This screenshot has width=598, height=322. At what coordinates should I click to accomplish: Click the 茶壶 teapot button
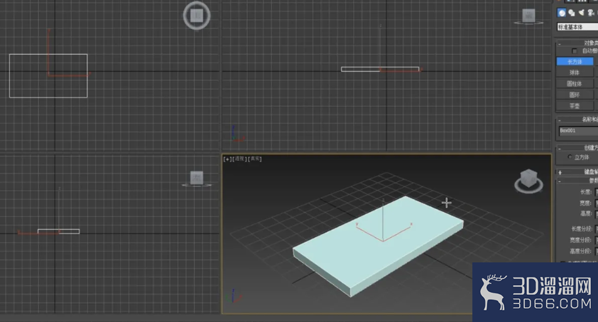[x=575, y=105]
